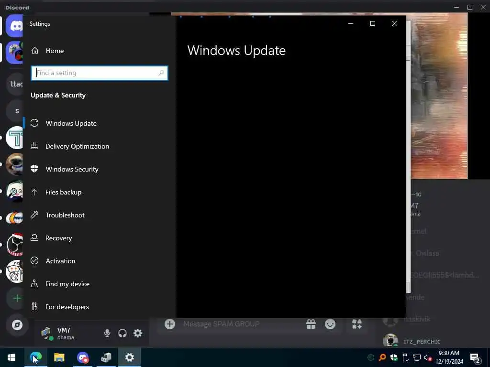Open Reddit snoo server icon in Discord
490x367 pixels.
click(x=15, y=272)
